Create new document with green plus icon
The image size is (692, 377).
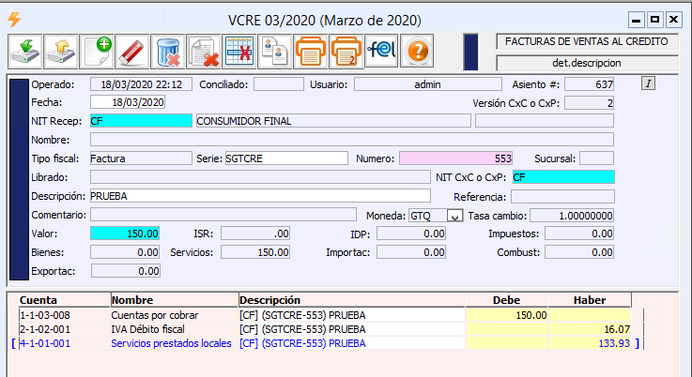point(97,51)
